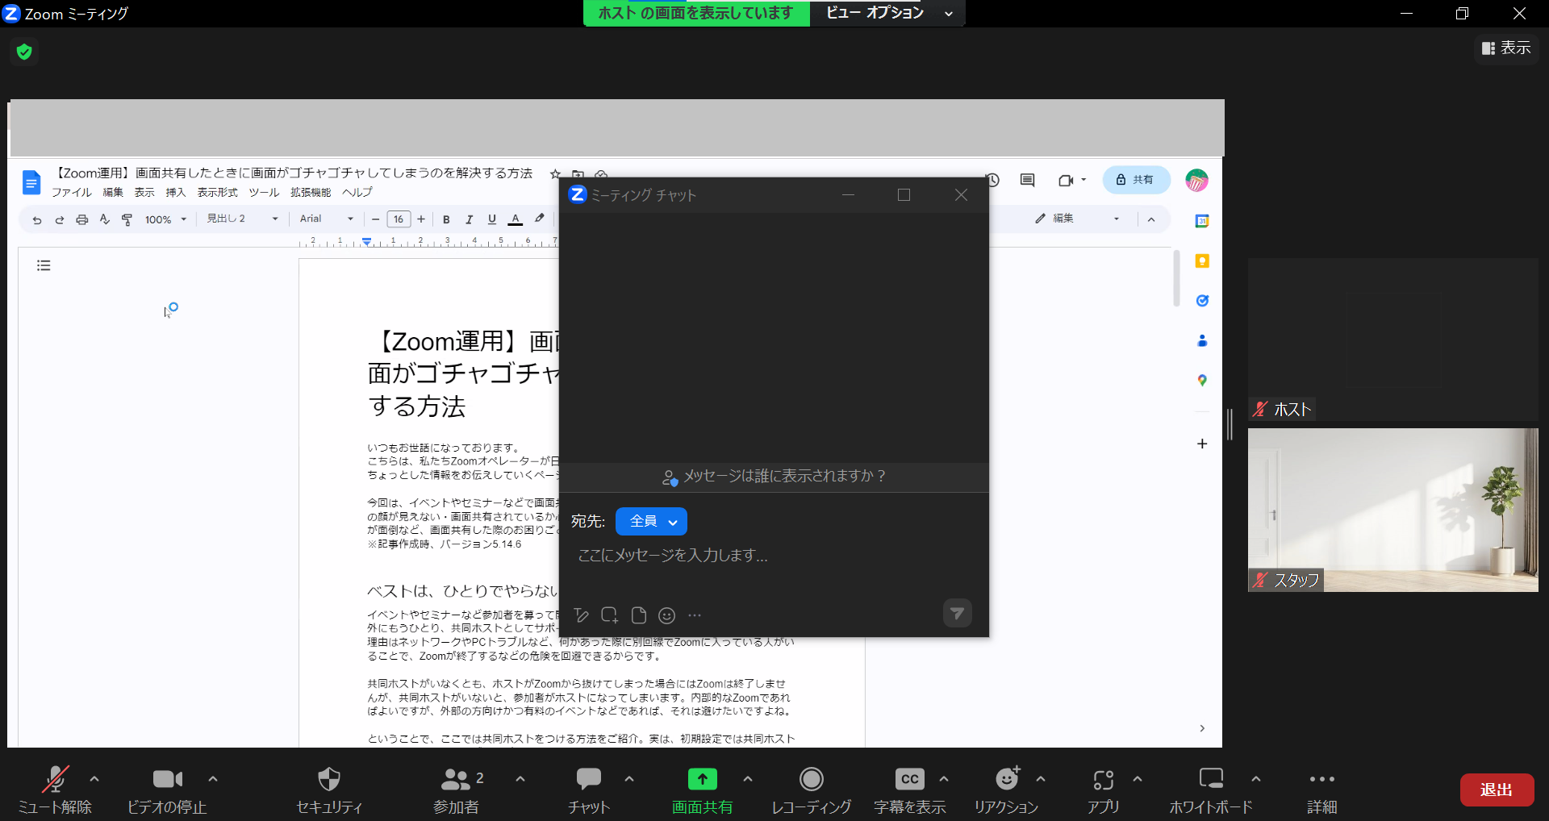Unmute the microphone
1549x821 pixels.
point(55,780)
